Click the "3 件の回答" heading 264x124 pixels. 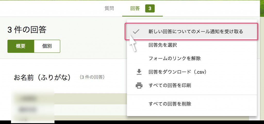click(x=27, y=30)
